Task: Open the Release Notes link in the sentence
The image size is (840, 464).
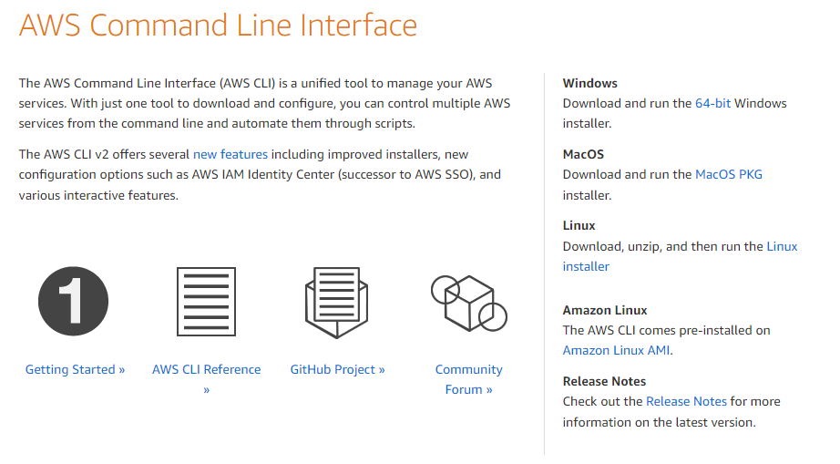Action: pos(686,401)
